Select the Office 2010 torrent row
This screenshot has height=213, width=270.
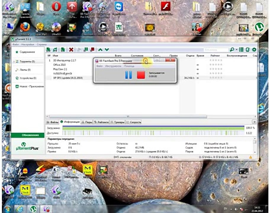[x=60, y=65]
